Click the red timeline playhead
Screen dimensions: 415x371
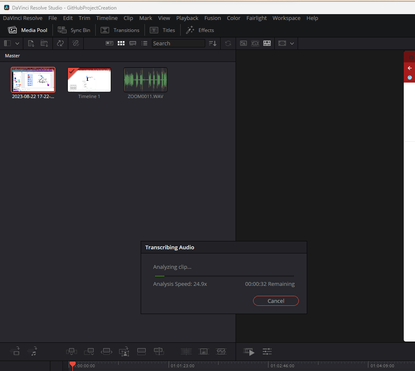click(x=72, y=365)
